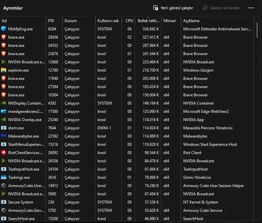
Task: Click the vertical scrollbar thumb
Action: click(257, 30)
